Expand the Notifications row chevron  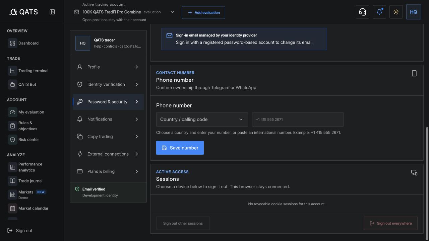point(137,119)
